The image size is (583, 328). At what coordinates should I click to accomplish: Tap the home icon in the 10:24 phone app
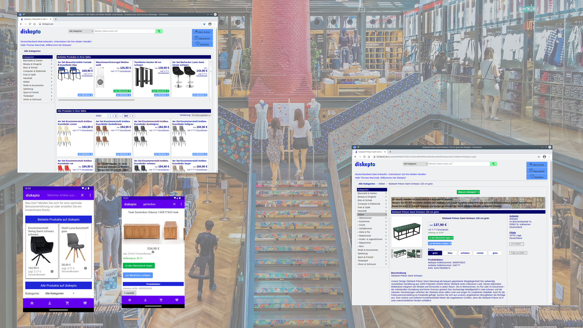(x=32, y=303)
